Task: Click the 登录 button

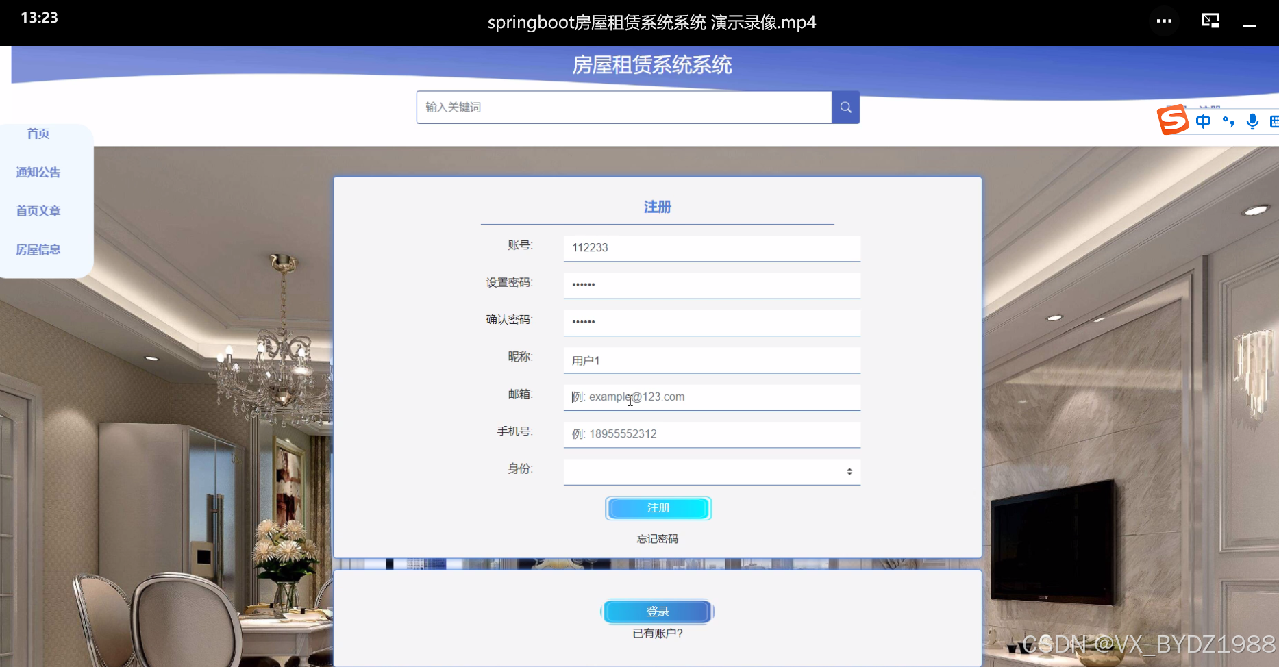Action: click(x=658, y=612)
